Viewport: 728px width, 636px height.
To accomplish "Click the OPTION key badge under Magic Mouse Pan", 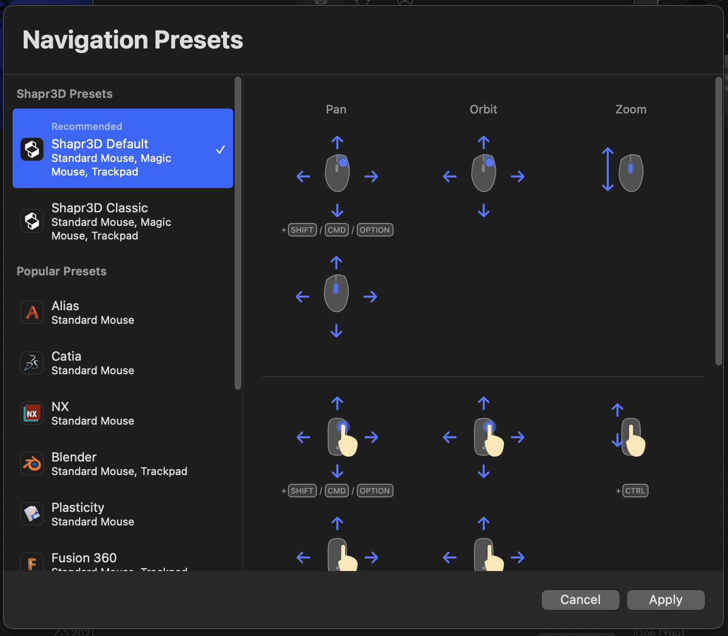I will click(x=375, y=491).
